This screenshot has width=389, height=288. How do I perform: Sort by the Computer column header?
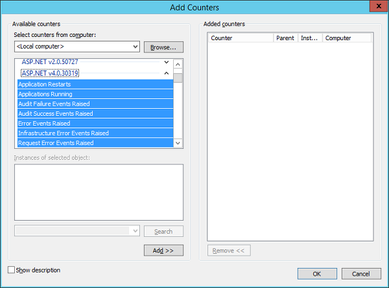coord(347,38)
